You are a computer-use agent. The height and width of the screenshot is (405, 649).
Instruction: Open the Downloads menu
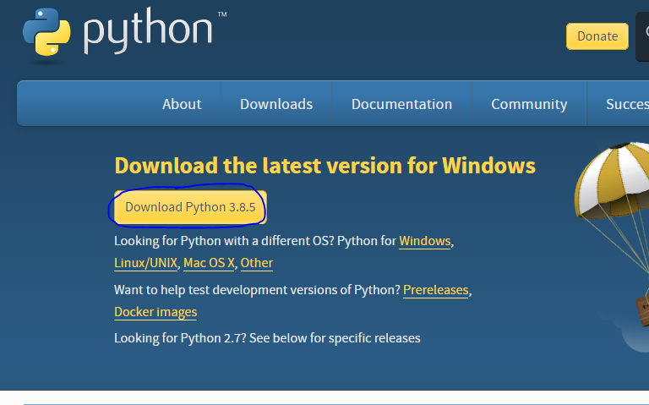[x=276, y=104]
